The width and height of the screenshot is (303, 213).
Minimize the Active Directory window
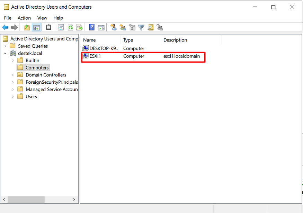(255, 7)
